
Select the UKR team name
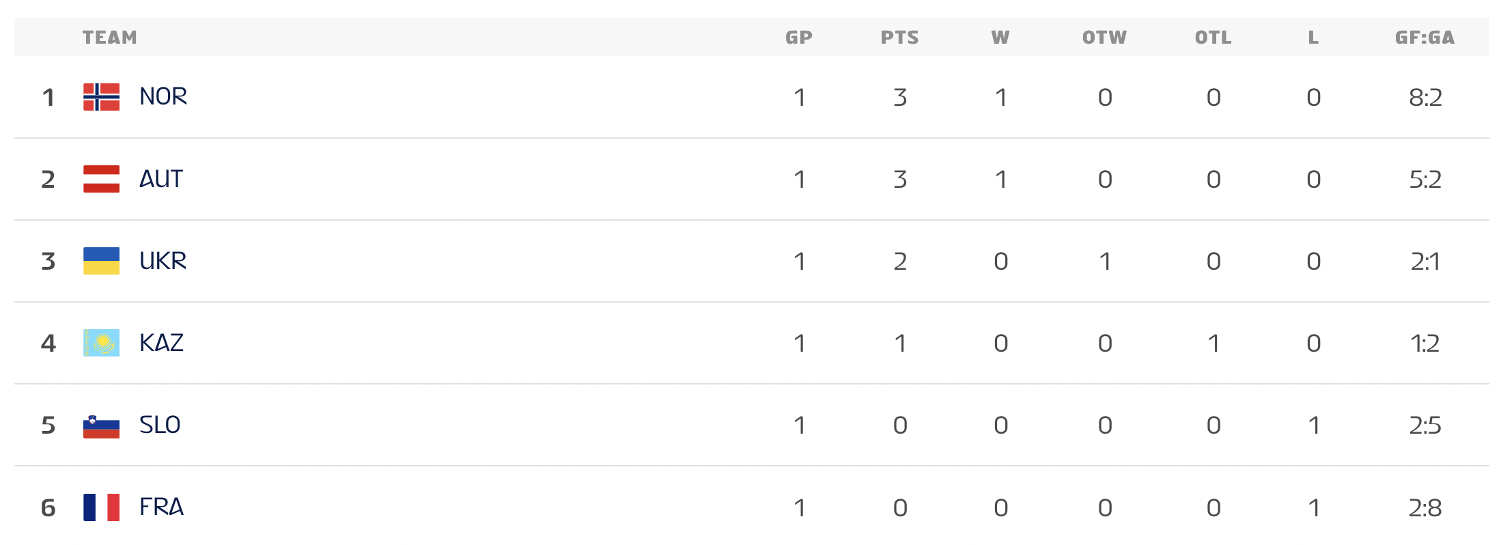[163, 261]
